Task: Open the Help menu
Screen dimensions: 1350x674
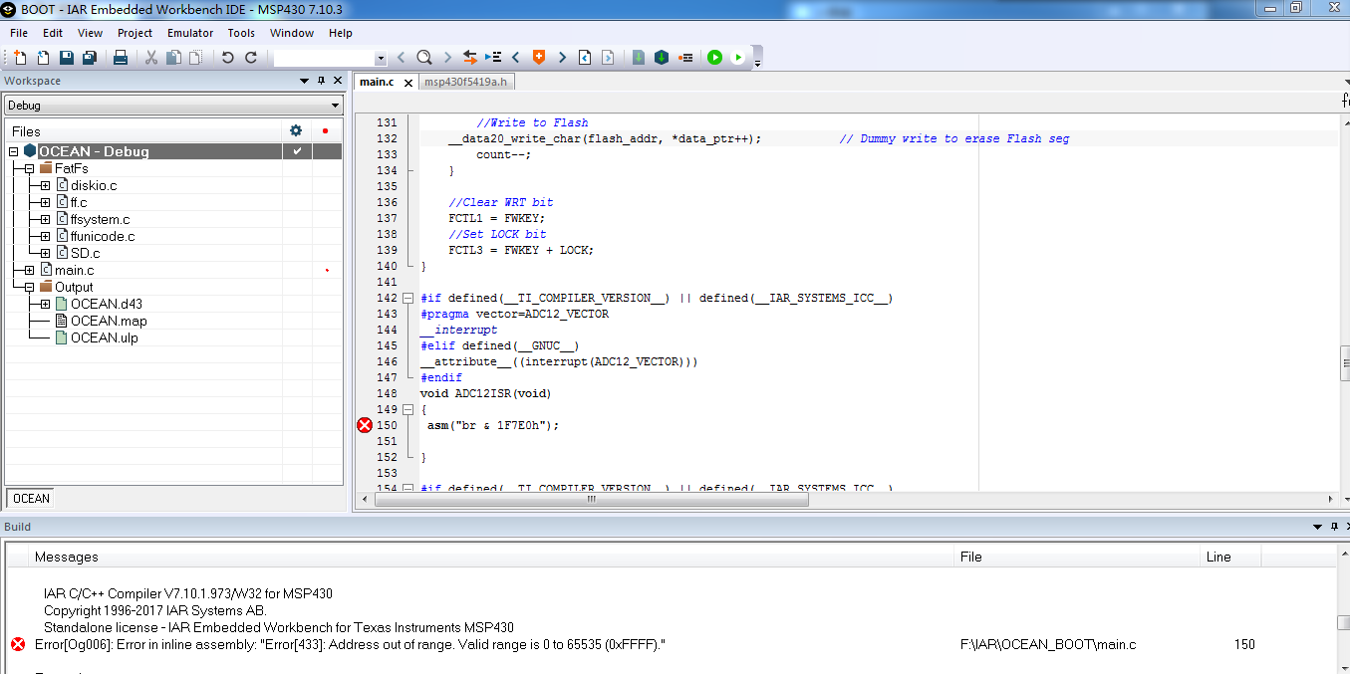Action: 341,33
